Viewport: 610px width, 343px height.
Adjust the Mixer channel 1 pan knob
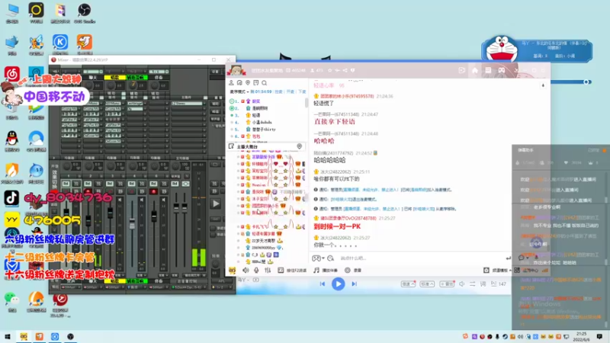[67, 166]
